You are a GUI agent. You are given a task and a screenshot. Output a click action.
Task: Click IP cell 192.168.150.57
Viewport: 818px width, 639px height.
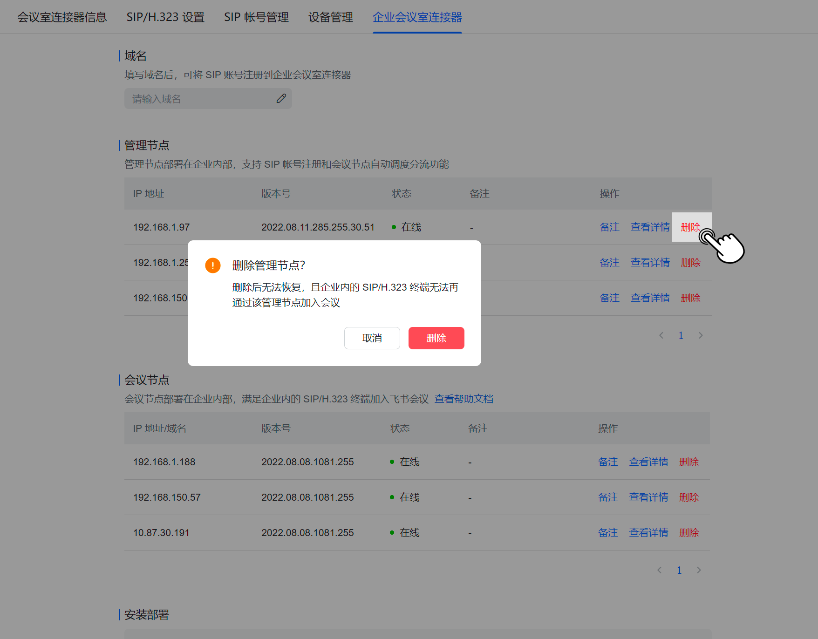[167, 497]
